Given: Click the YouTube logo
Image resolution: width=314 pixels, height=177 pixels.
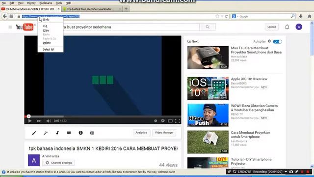Looking at the screenshot, I should (x=25, y=27).
